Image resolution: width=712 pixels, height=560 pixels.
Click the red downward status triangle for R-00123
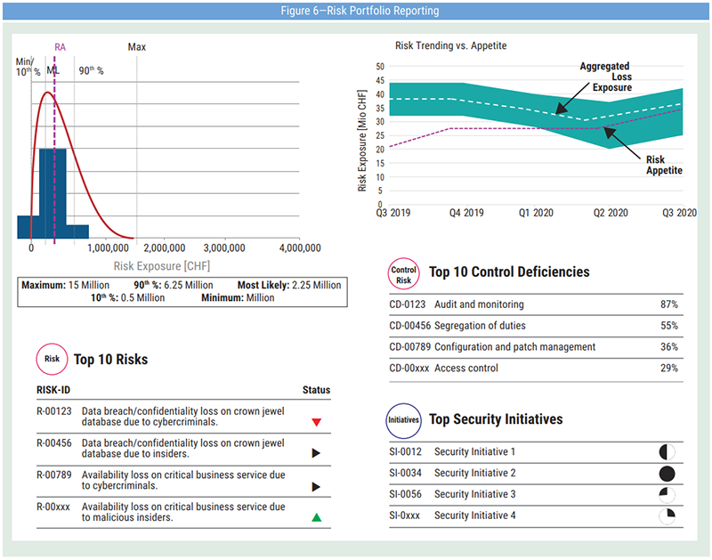[x=316, y=422]
